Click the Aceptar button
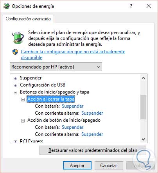This screenshot has height=173, width=158. tap(77, 166)
